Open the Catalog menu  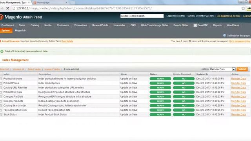35,25
